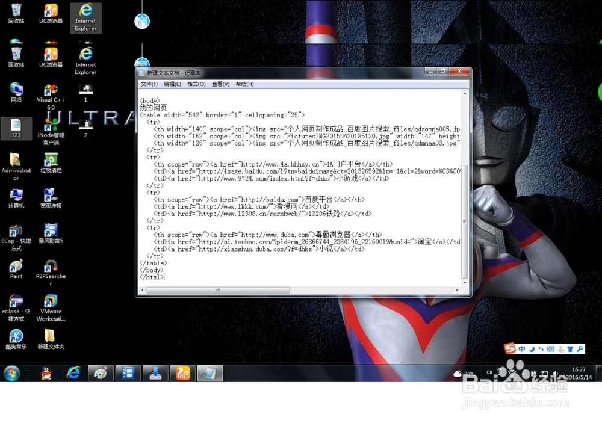Select the desktop image file named 1
Screen dimensions: 602x423
[85, 93]
